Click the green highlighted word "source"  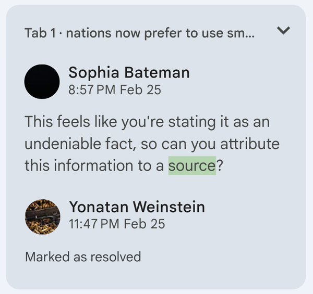pyautogui.click(x=192, y=166)
